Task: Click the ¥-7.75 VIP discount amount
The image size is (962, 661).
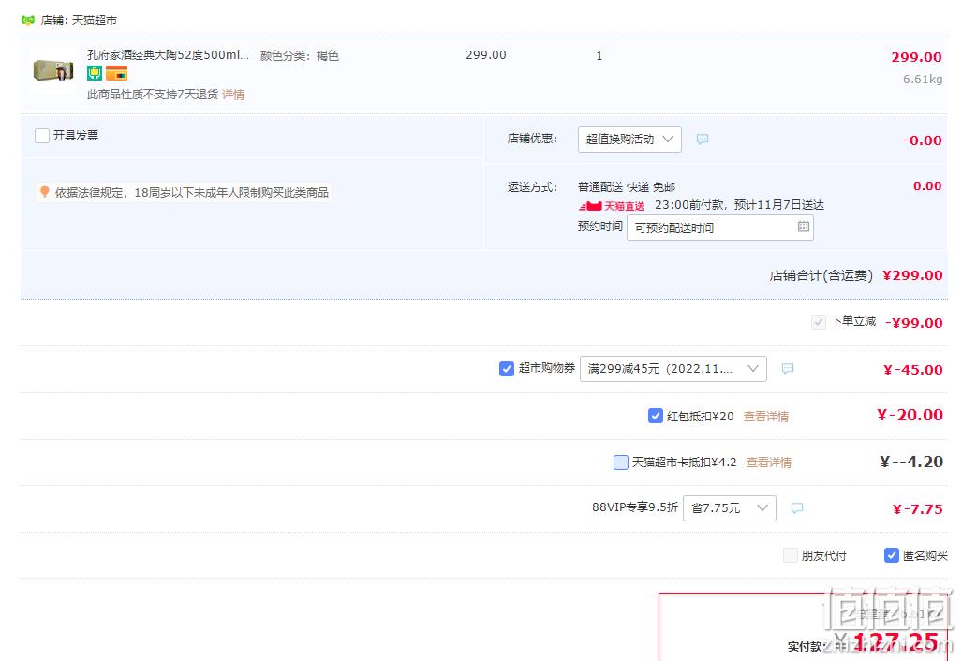Action: pyautogui.click(x=918, y=509)
